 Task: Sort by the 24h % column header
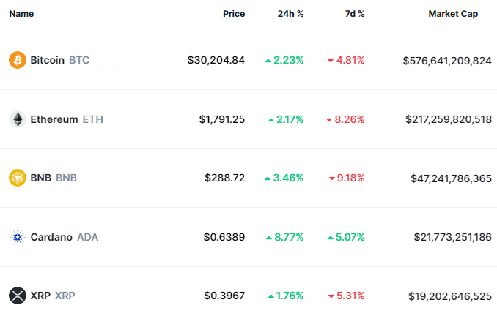click(x=290, y=14)
